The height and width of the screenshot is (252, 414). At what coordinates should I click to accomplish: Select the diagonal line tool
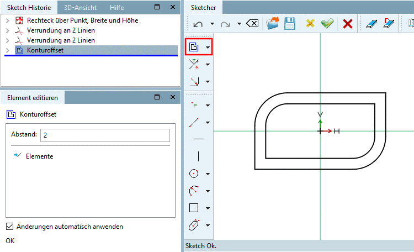point(194,123)
